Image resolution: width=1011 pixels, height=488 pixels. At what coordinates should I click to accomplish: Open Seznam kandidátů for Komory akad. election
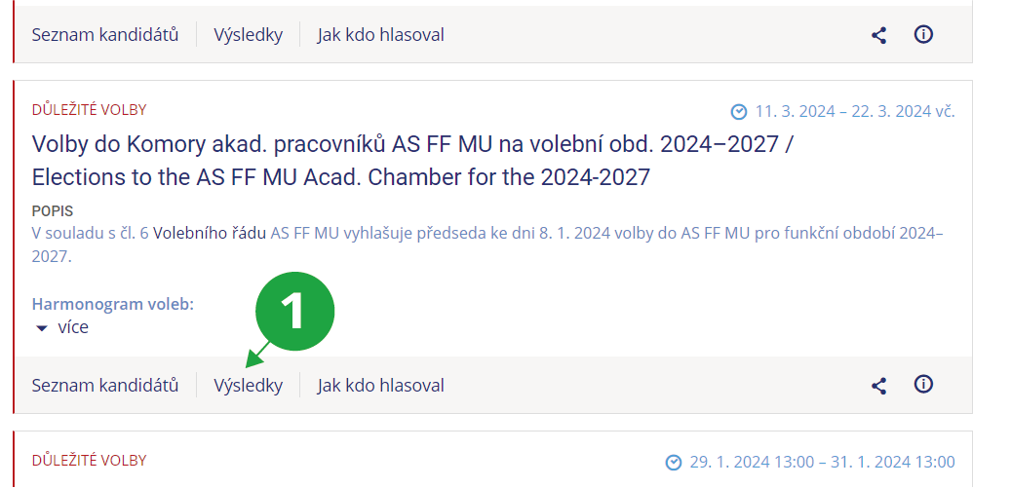[105, 386]
